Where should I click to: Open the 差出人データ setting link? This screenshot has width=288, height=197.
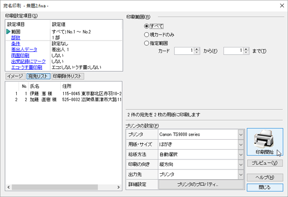point(24,49)
